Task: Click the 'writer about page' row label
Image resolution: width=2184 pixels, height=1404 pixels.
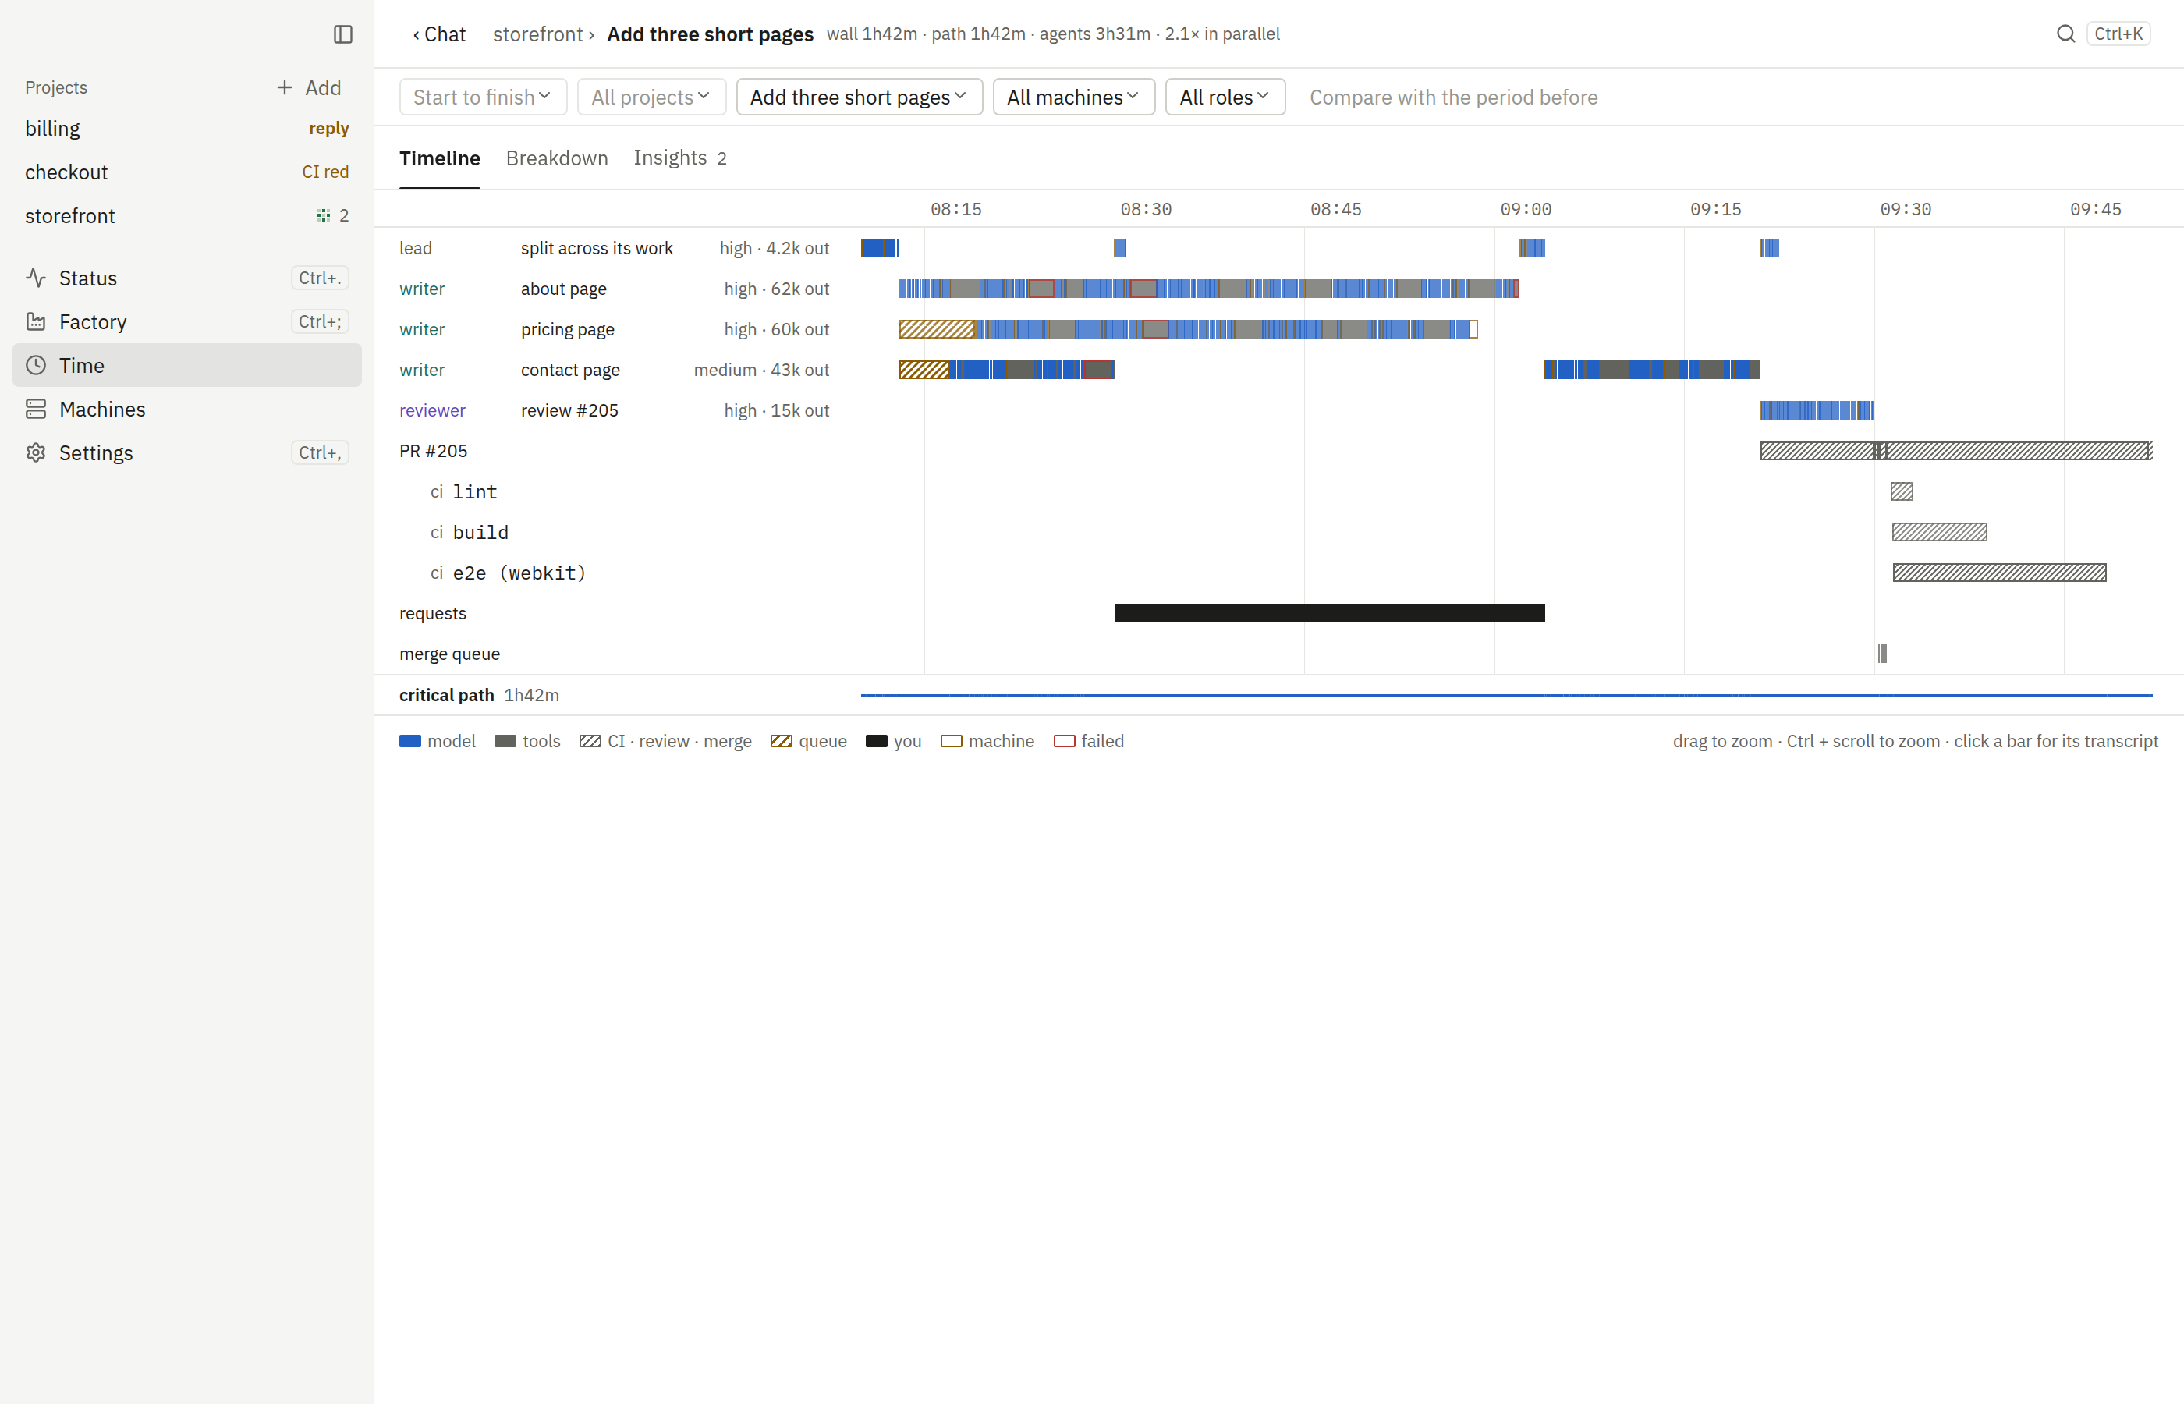Action: pos(502,289)
